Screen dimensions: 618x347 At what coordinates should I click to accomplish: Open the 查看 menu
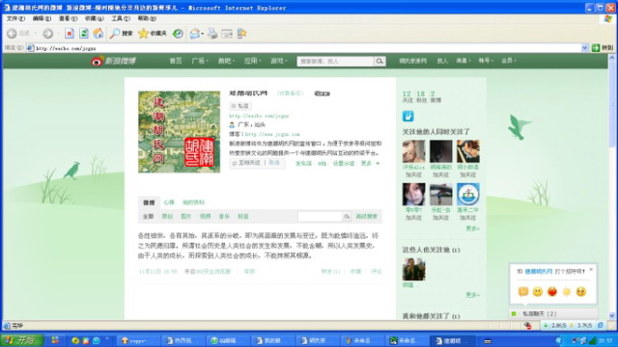click(x=68, y=18)
